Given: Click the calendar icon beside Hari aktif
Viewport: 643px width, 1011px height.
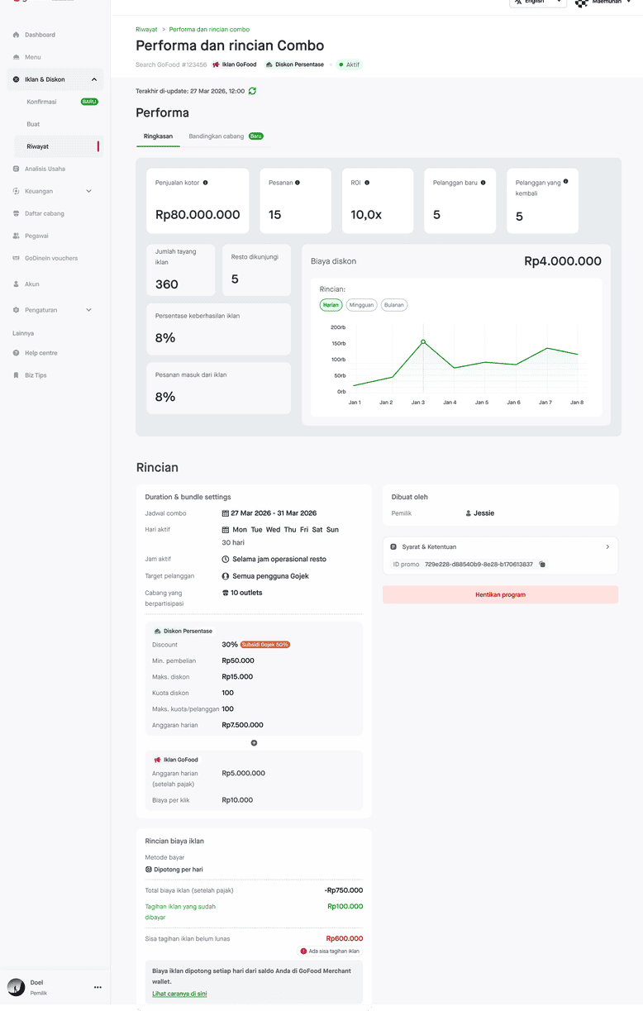Looking at the screenshot, I should point(226,530).
